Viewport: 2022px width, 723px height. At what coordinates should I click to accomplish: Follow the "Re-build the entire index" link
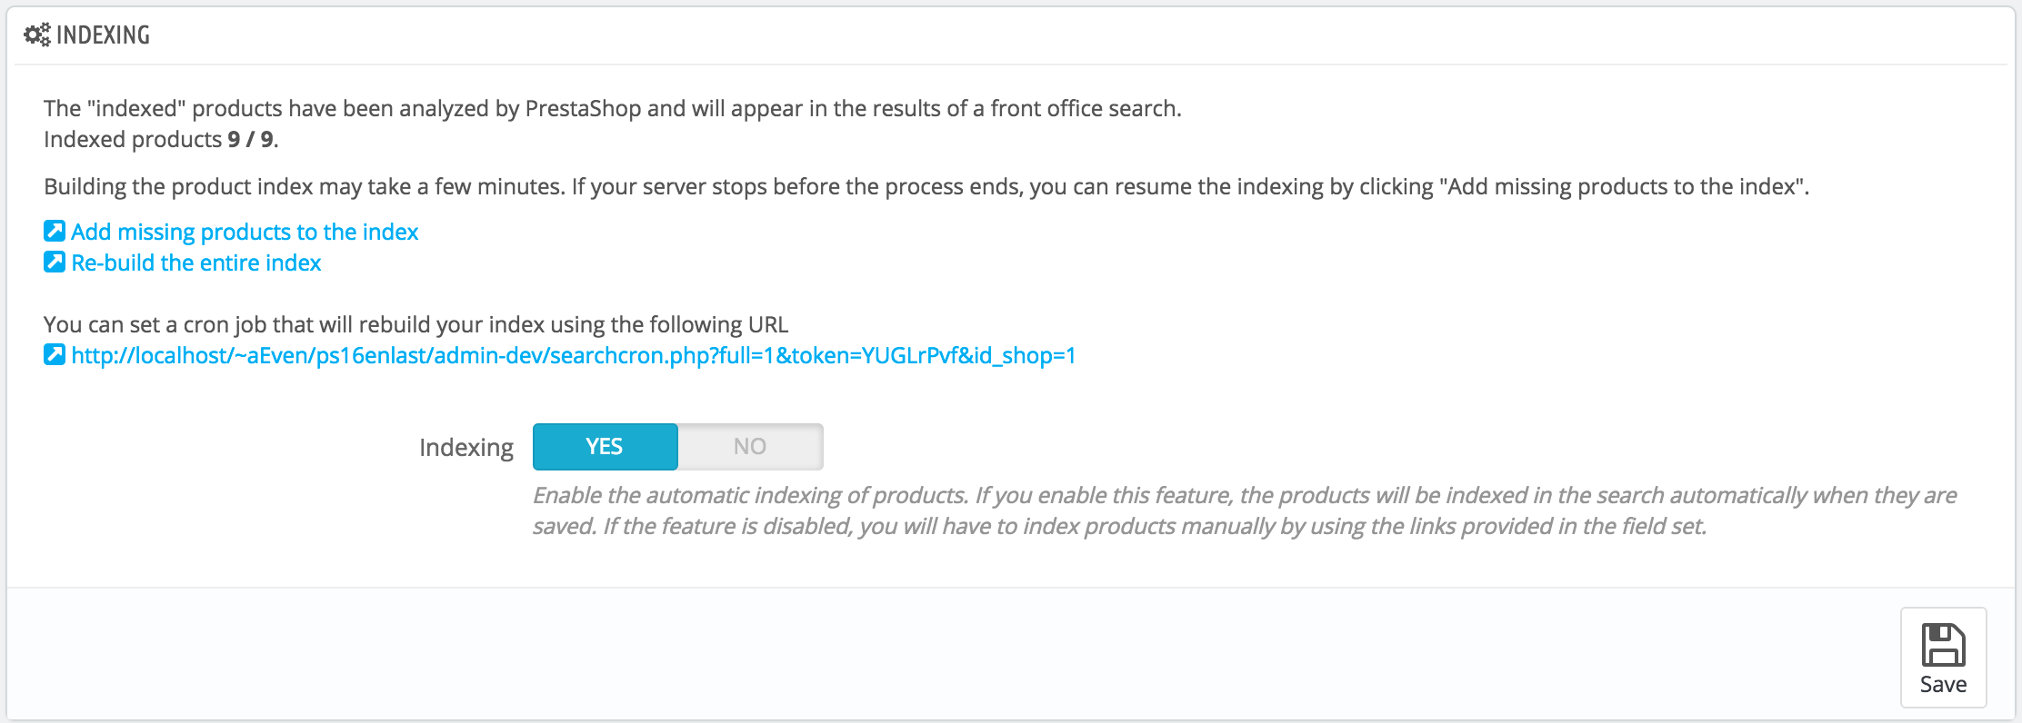(x=196, y=262)
